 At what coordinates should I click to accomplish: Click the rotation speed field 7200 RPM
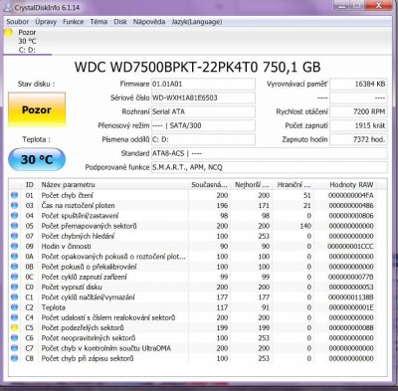[358, 111]
